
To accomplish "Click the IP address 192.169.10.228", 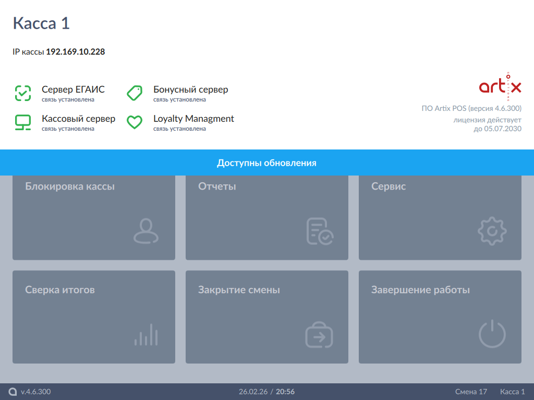I will tap(76, 52).
